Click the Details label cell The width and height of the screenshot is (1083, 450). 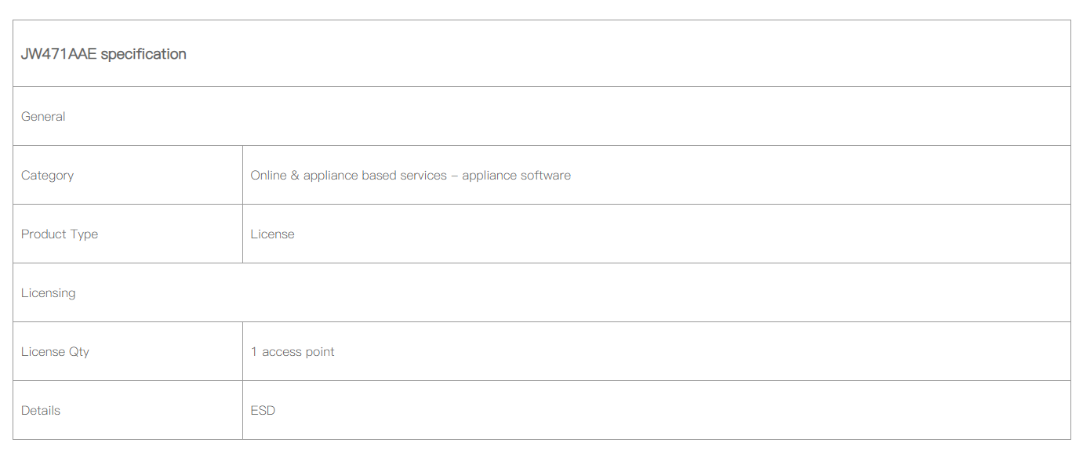pyautogui.click(x=128, y=410)
